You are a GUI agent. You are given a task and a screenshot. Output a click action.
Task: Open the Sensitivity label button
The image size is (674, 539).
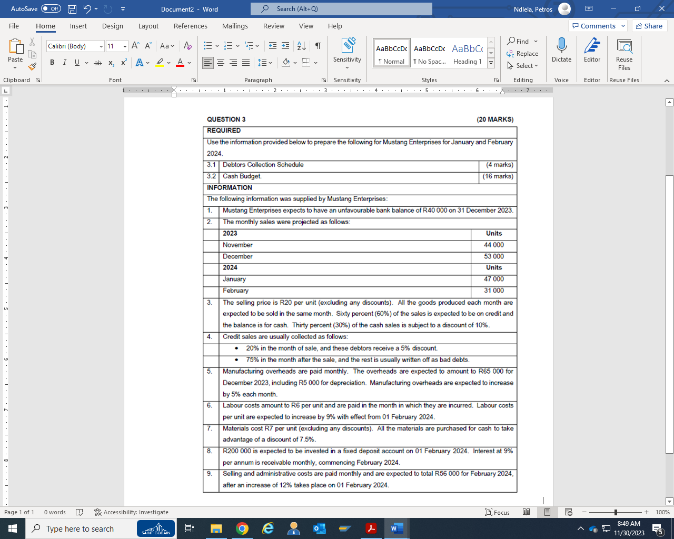click(x=347, y=54)
